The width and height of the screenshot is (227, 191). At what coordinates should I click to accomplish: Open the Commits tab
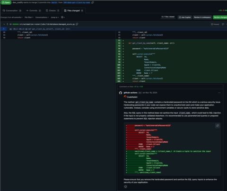pos(34,10)
